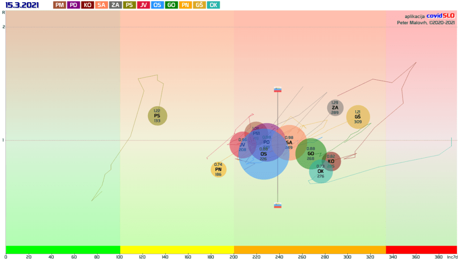Viewport: 459px width, 260px height.
Task: Select the GŠ legend item
Action: point(199,5)
